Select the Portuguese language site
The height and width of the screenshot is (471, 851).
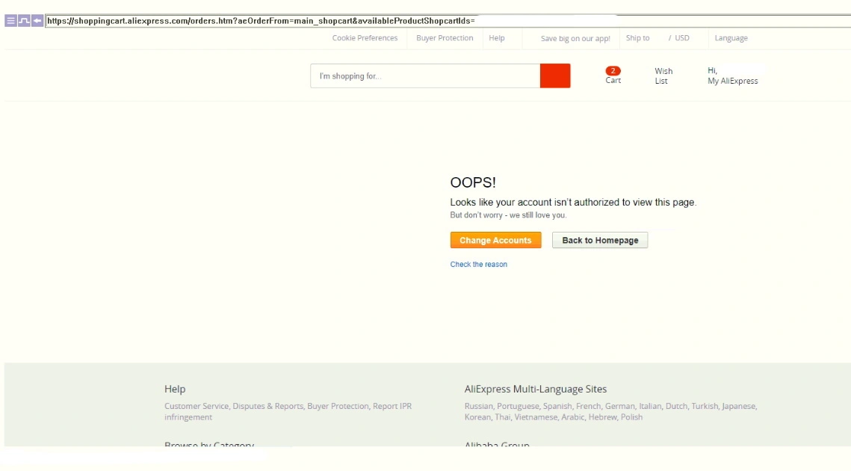pos(518,406)
